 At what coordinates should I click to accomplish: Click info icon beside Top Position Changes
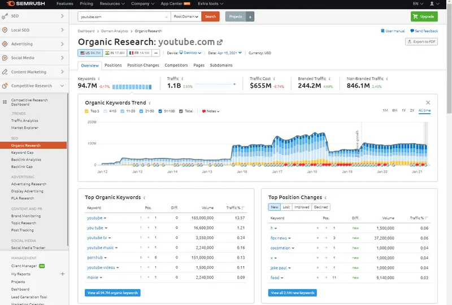[325, 198]
